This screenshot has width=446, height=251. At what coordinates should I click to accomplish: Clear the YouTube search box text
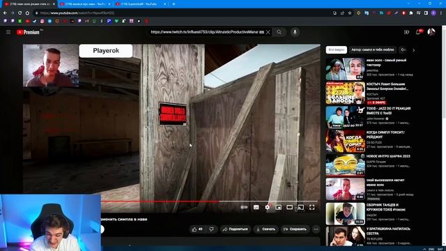click(x=268, y=32)
